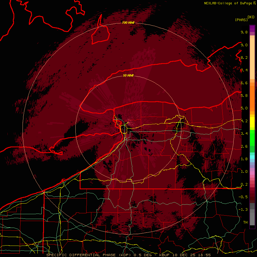Pick the orange band on the color scale
Screen dimensions: 257x257
(x=252, y=98)
